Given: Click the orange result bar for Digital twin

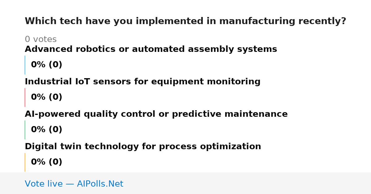Looking at the screenshot, I should click(25, 162).
